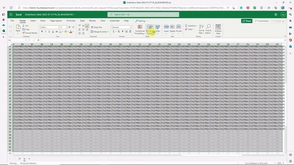Toggle Wrap Text for cells
The width and height of the screenshot is (294, 165).
[x=96, y=27]
